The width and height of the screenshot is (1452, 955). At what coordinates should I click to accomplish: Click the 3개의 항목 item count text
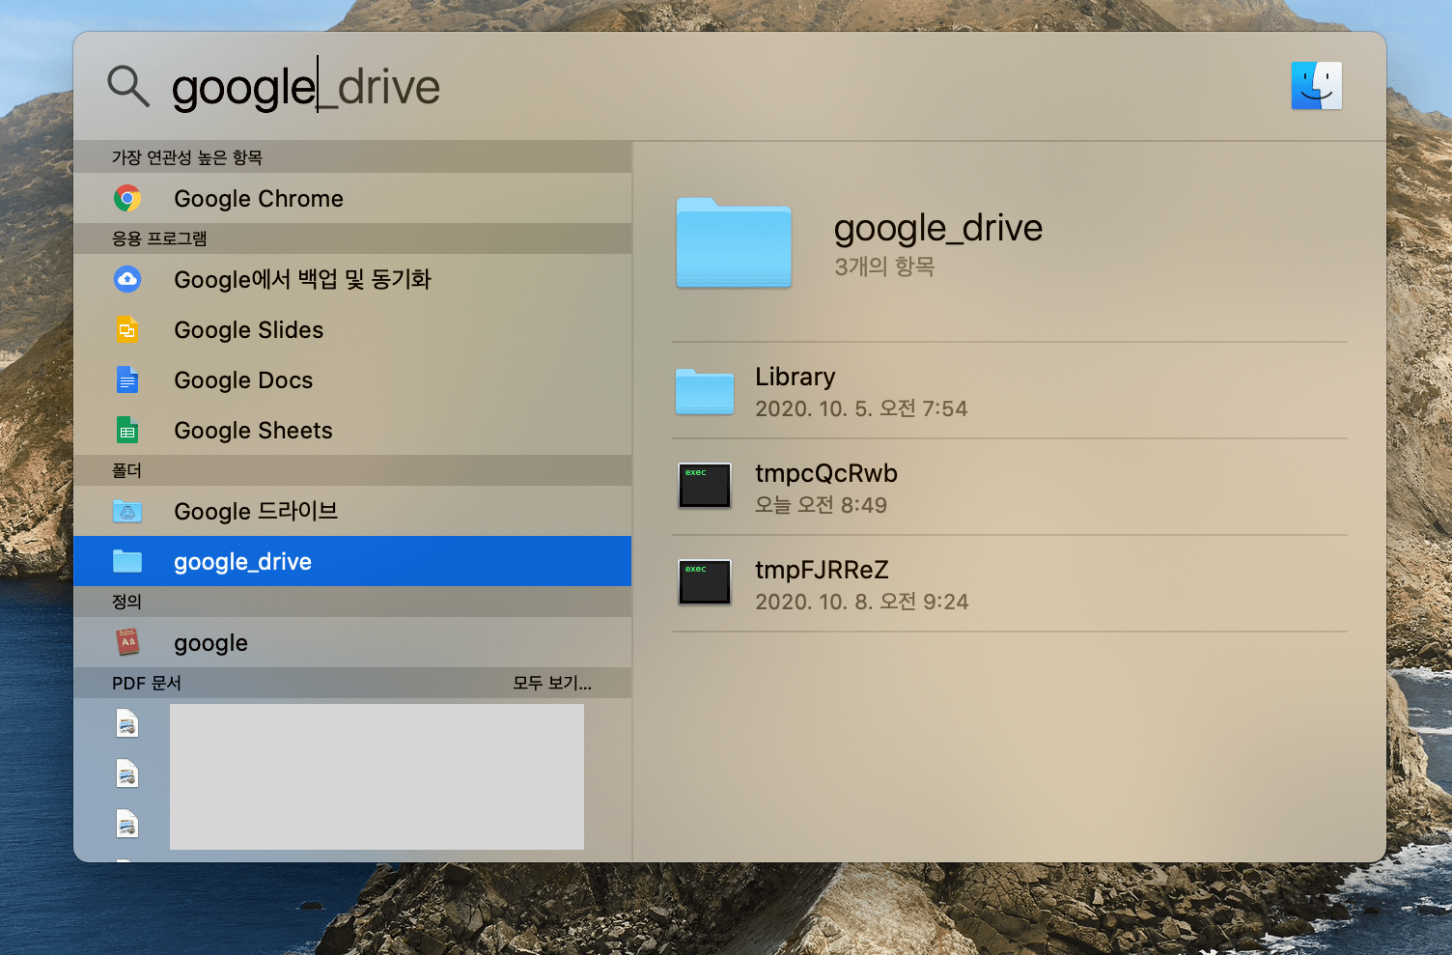click(x=884, y=267)
